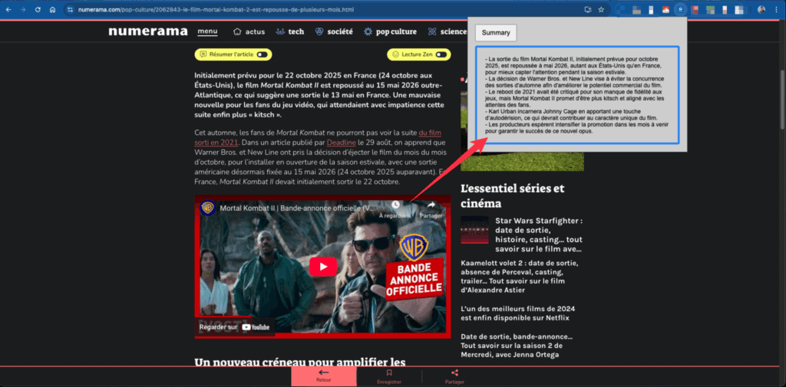Toggle the Résumer l'article switch
786x387 pixels.
click(262, 54)
